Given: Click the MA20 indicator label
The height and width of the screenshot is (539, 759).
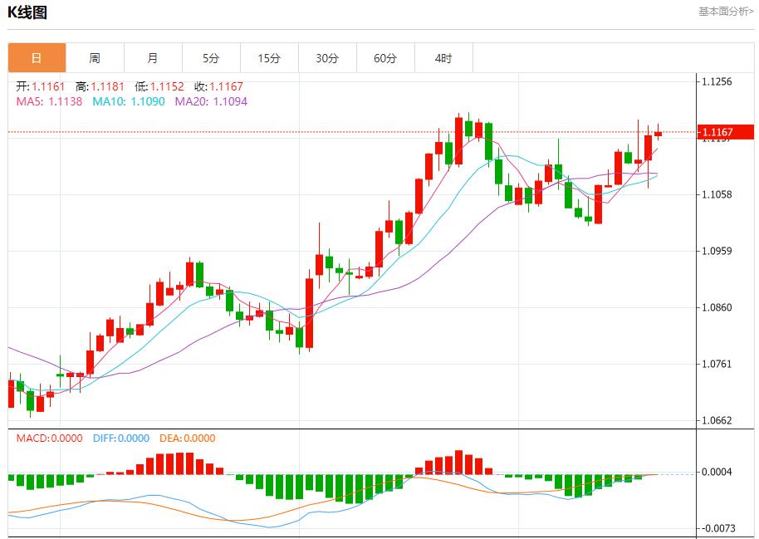Looking at the screenshot, I should click(211, 101).
